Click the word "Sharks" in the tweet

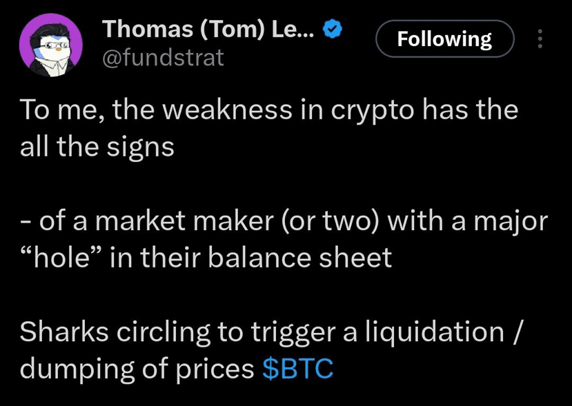pos(64,332)
